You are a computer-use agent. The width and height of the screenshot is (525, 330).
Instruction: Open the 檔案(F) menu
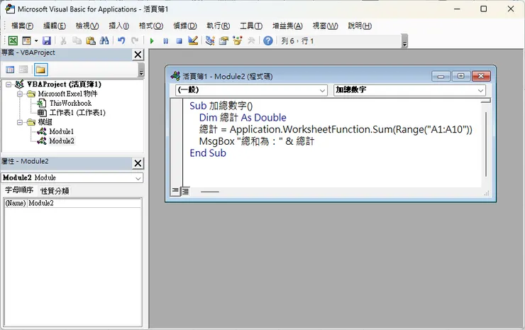(22, 26)
